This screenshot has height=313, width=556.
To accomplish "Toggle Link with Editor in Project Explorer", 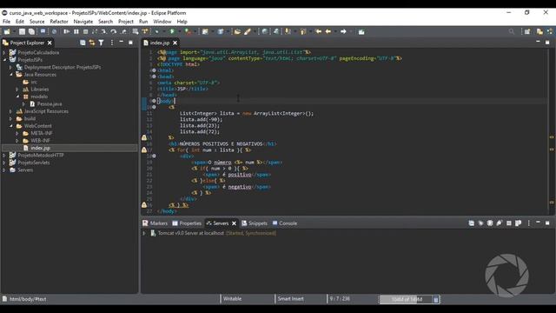I will pyautogui.click(x=92, y=43).
